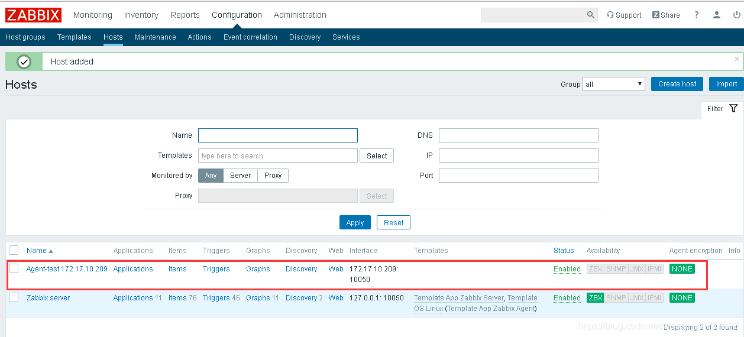
Task: Click NONE encryption badge for Agent-test
Action: click(682, 269)
